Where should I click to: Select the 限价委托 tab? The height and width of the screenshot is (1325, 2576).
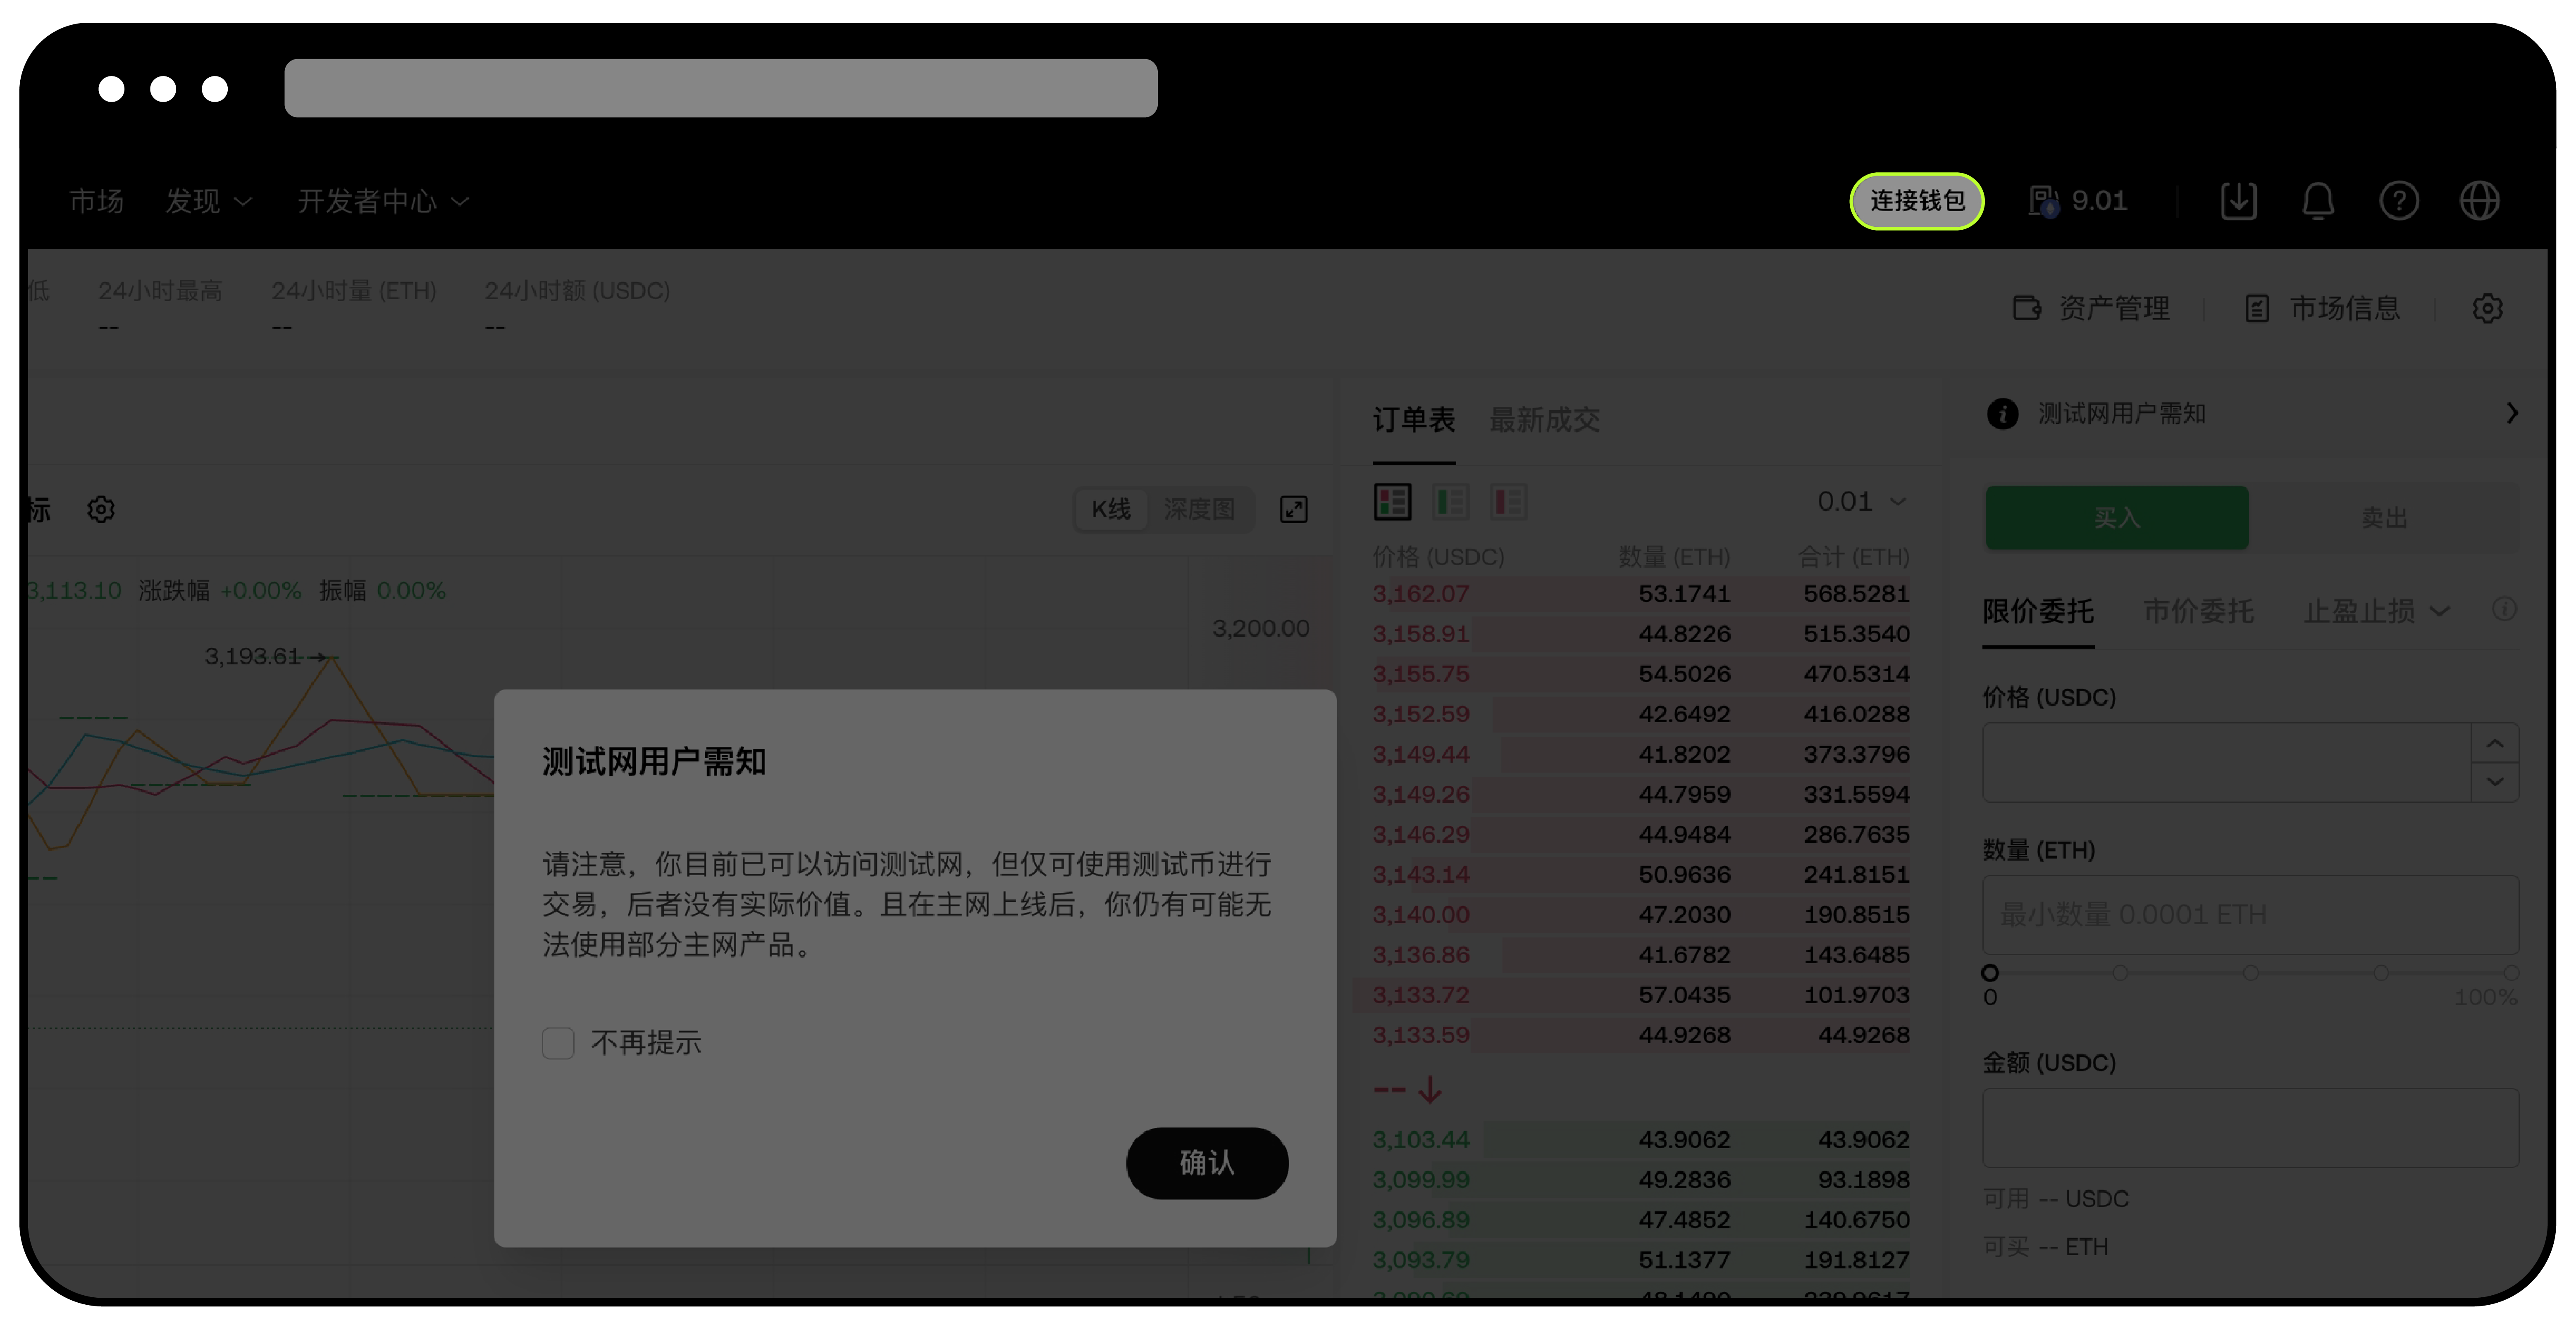coord(2037,611)
